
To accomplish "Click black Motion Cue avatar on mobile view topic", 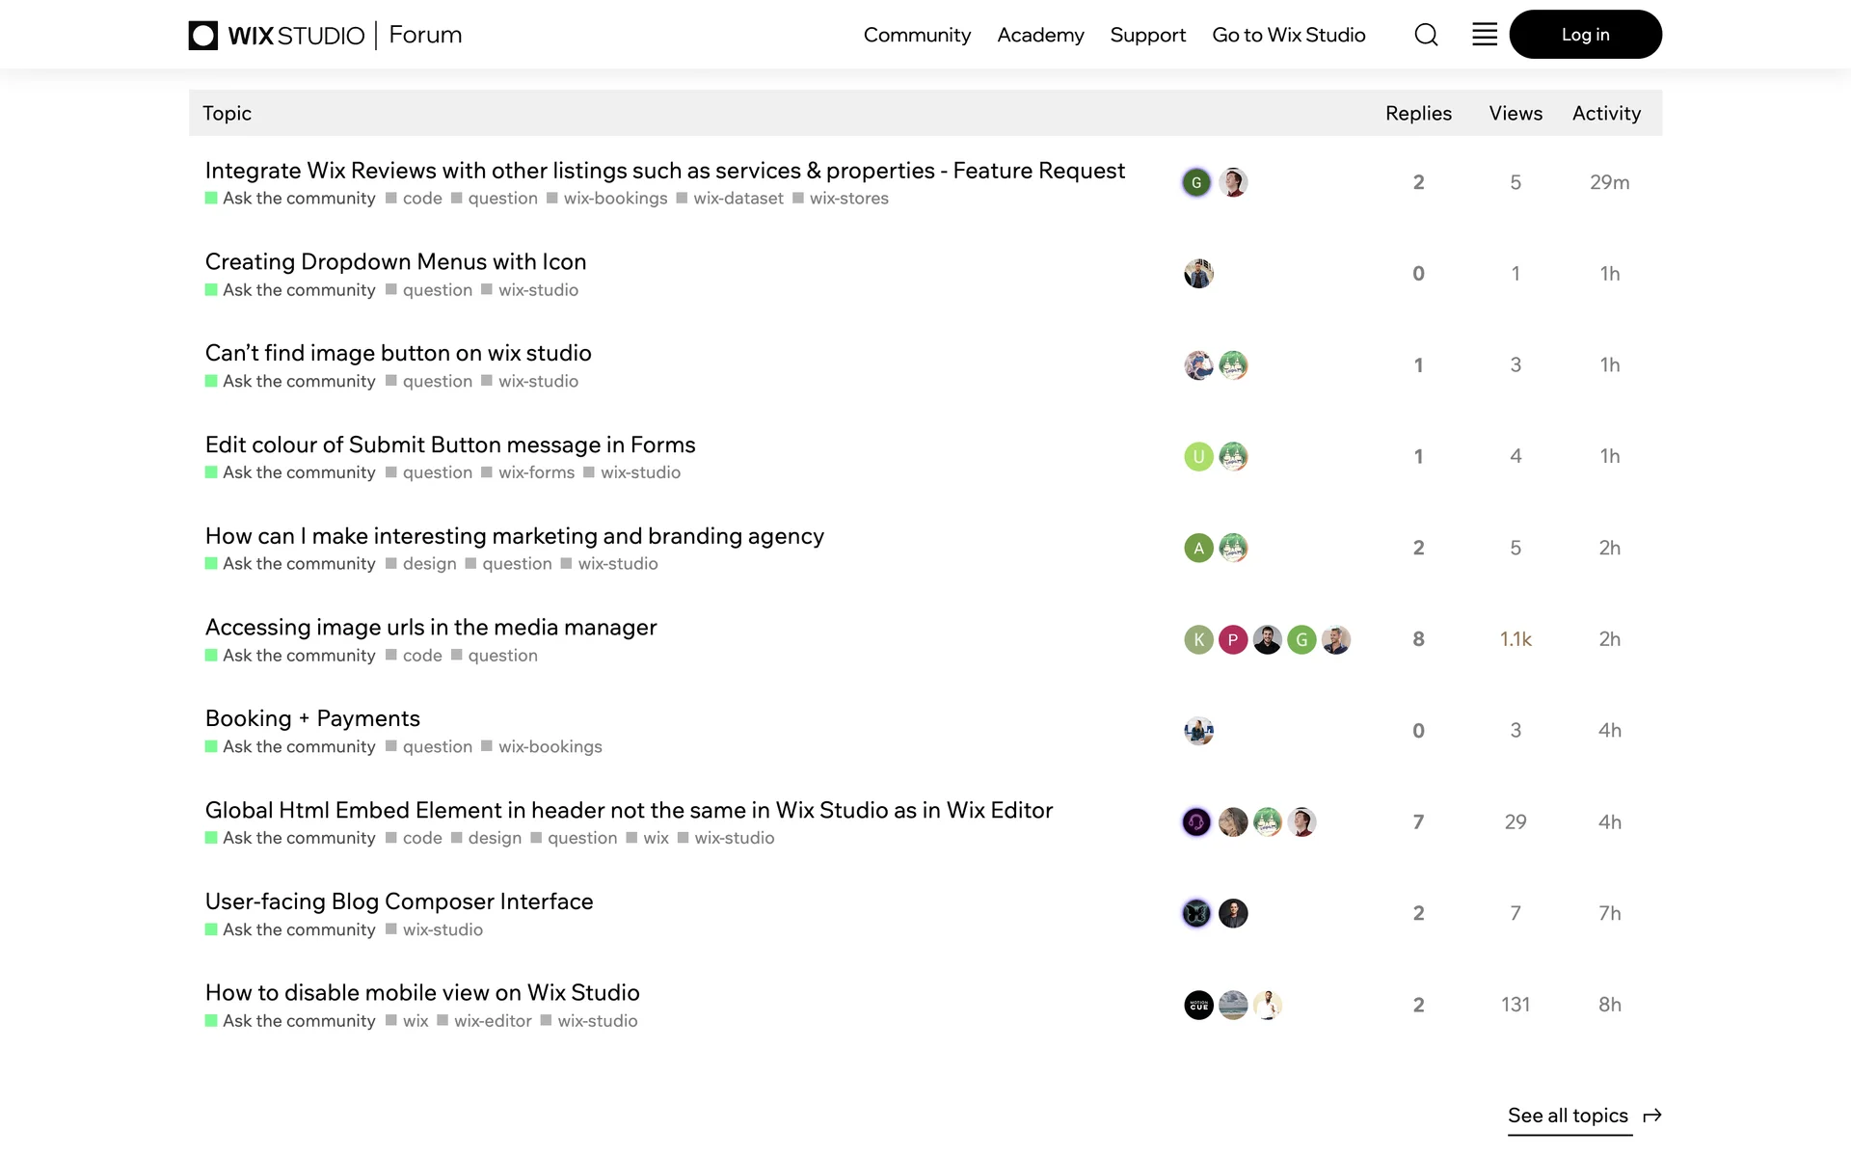I will [1198, 1005].
